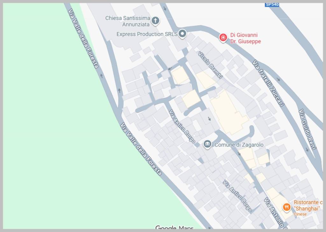This screenshot has height=232, width=326.
Task: Click the Google Maps logo
Action: click(174, 228)
